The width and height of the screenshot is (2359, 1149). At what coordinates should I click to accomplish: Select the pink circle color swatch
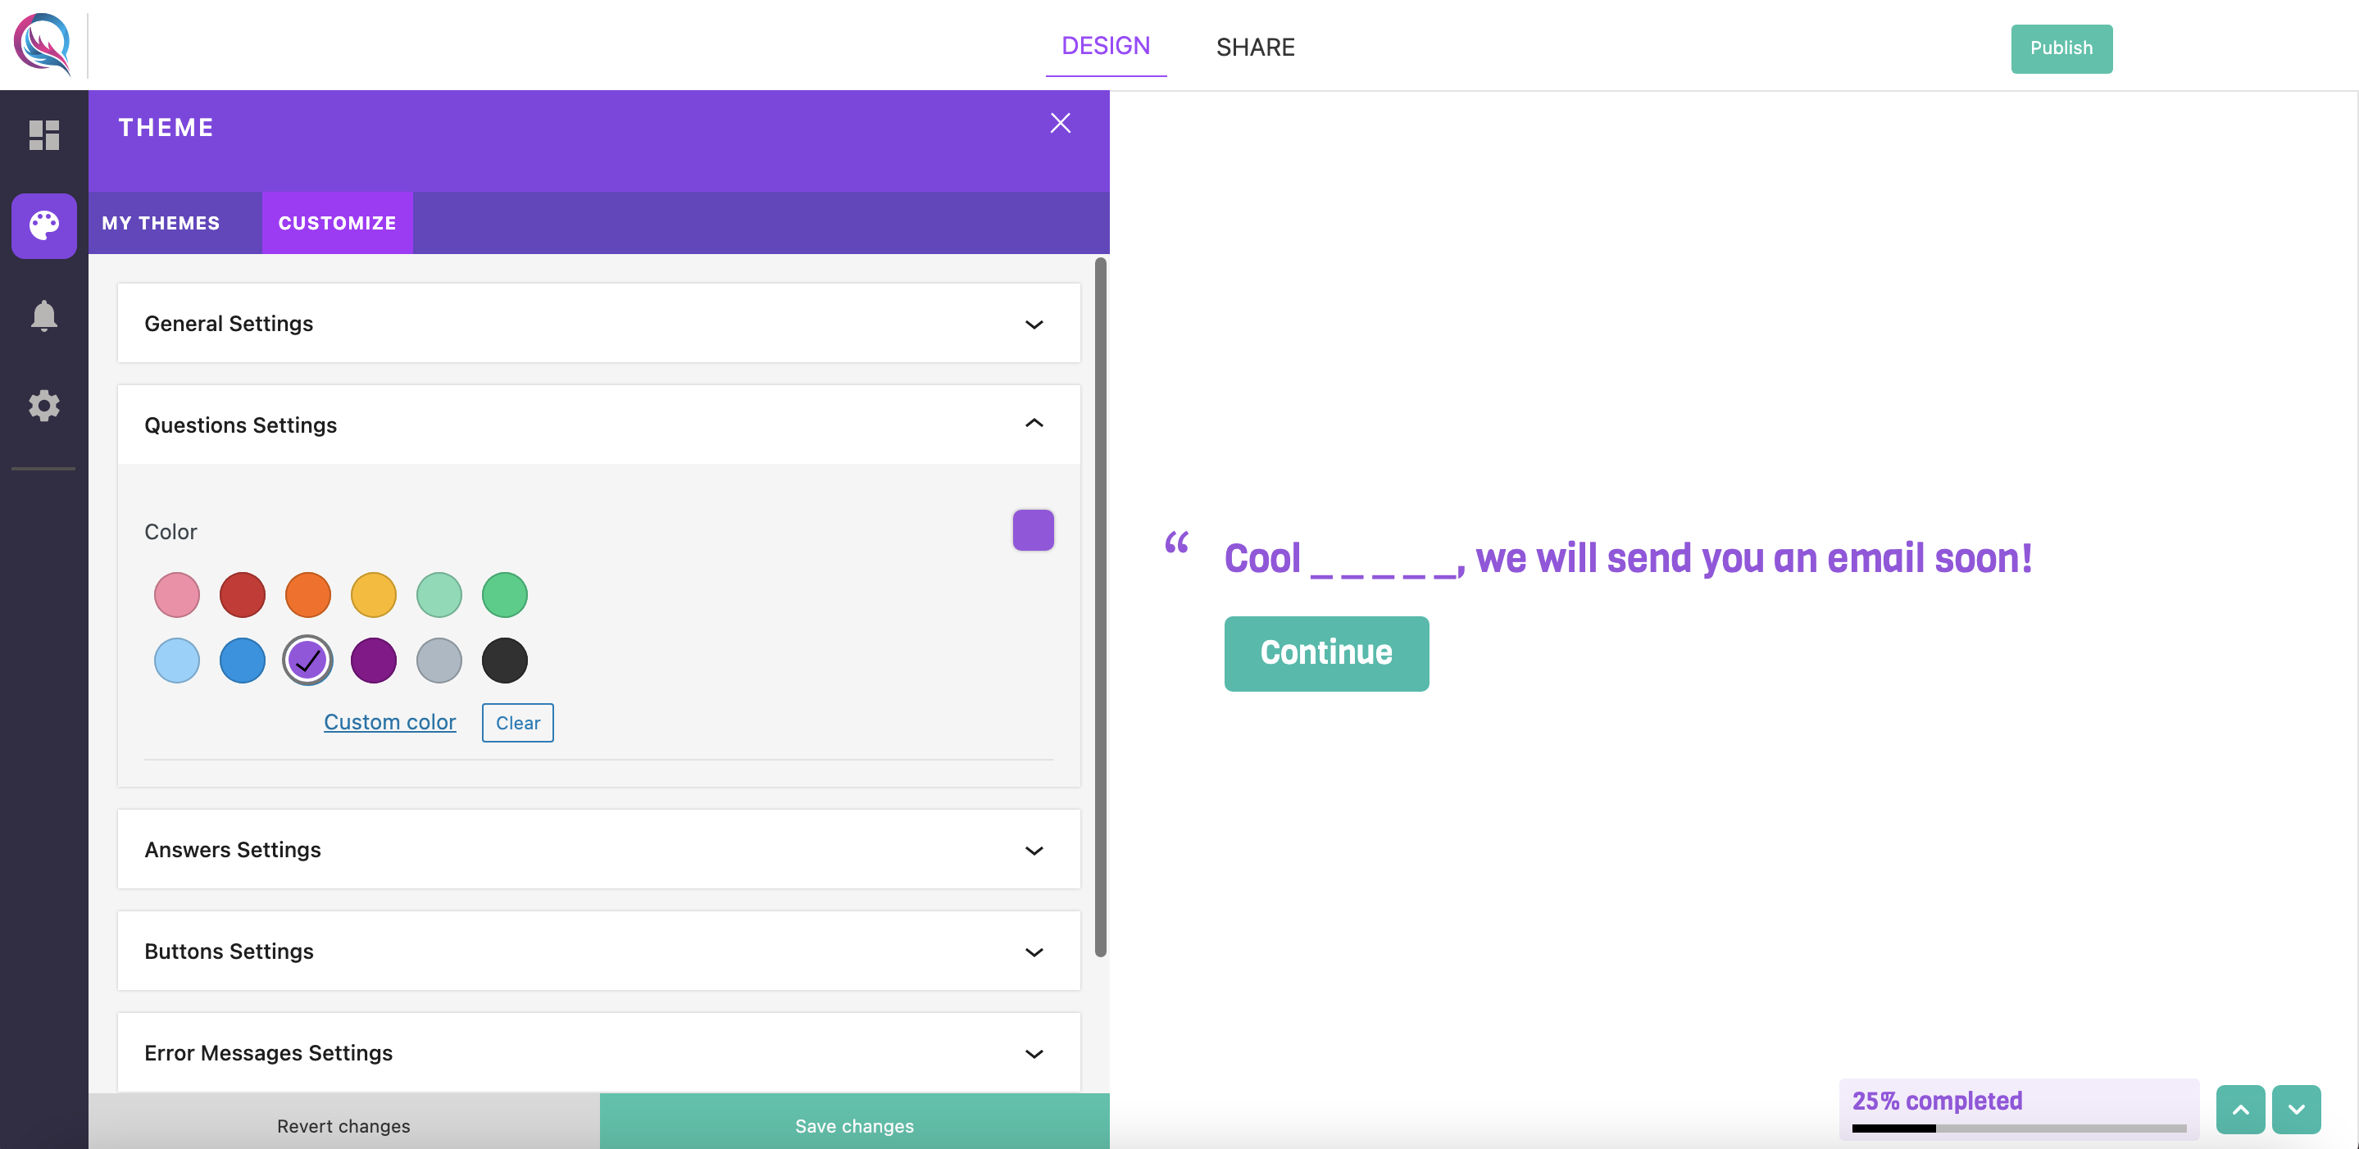click(x=176, y=593)
